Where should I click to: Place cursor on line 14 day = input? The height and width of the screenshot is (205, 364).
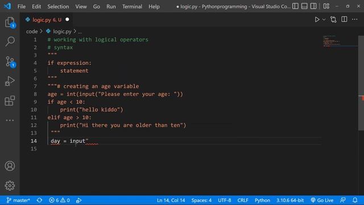(x=69, y=141)
